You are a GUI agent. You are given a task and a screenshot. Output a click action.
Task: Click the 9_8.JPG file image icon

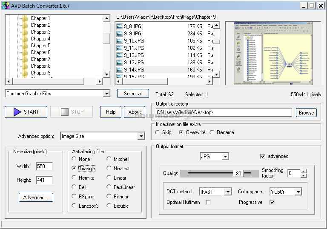(x=120, y=26)
